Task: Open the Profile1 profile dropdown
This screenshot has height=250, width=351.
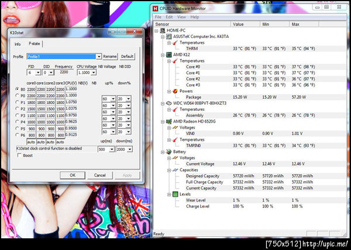Action: [99, 57]
